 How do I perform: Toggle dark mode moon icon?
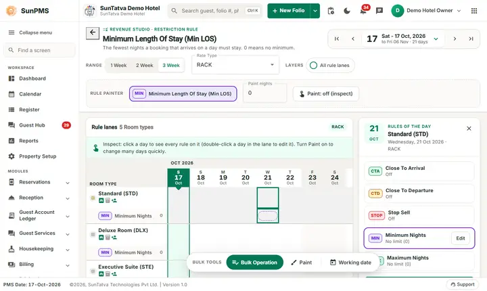pyautogui.click(x=347, y=11)
